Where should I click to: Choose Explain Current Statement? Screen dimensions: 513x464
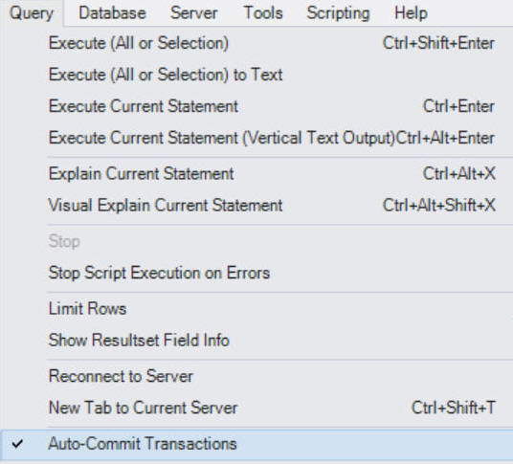[x=257, y=173]
